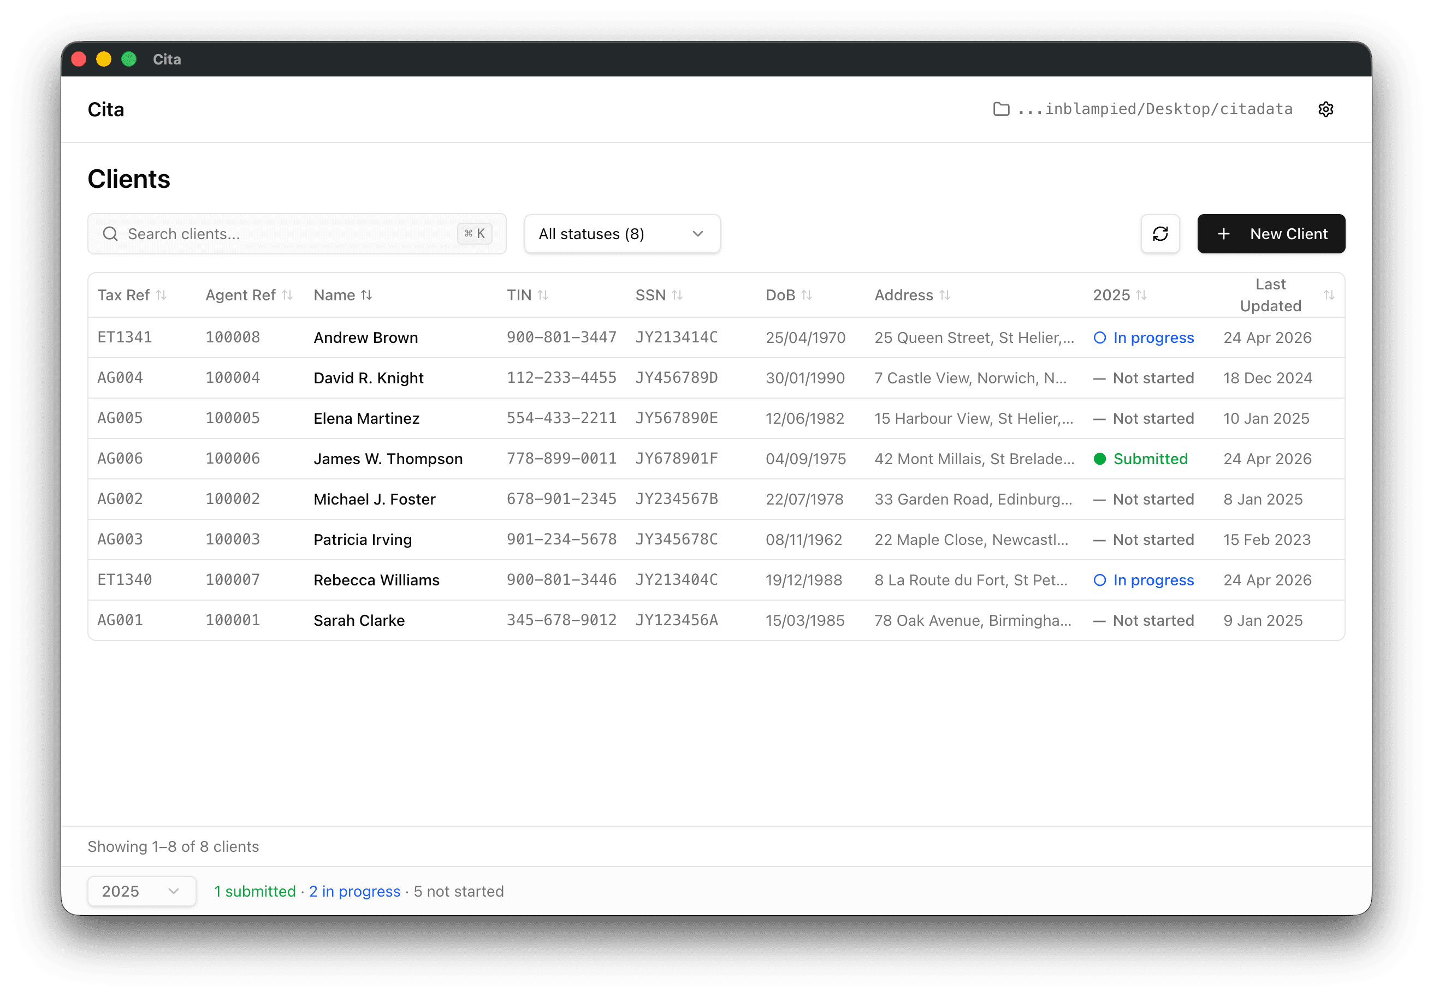This screenshot has height=996, width=1433.
Task: Click last updated 15 Feb 2023
Action: [1267, 540]
